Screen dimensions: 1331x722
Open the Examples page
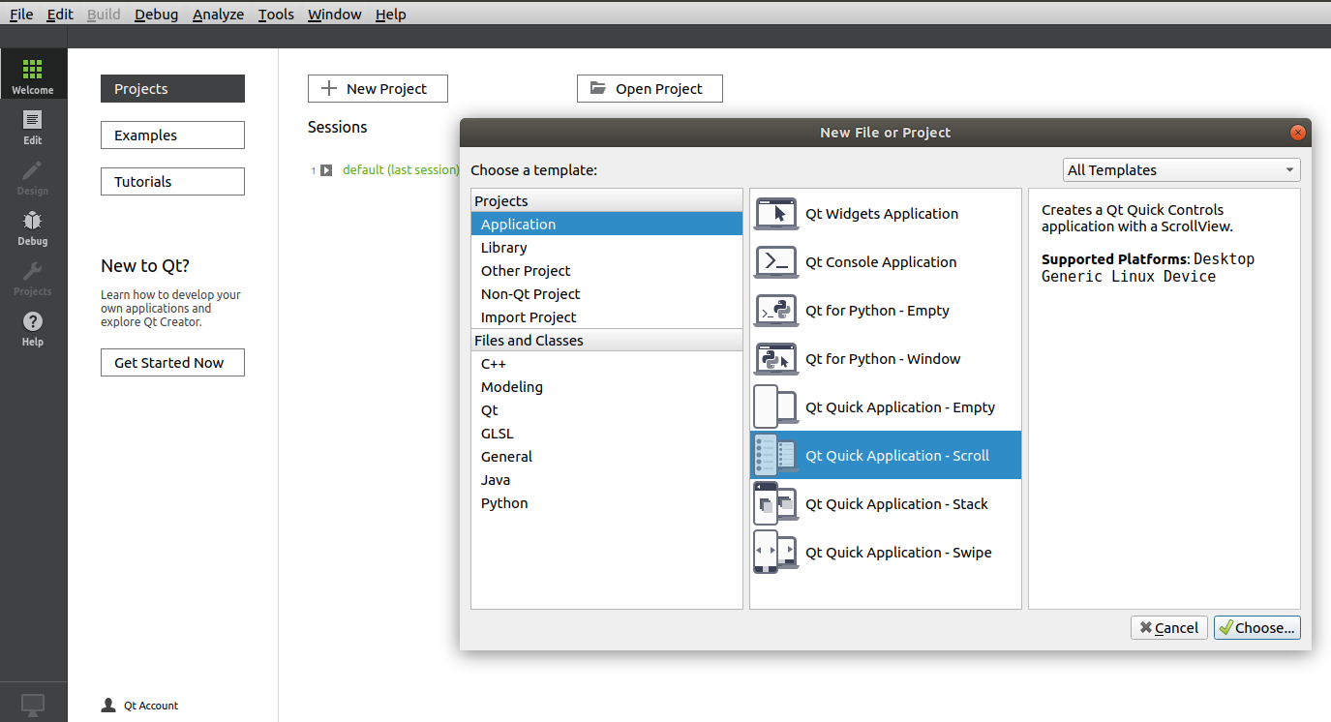pos(172,135)
